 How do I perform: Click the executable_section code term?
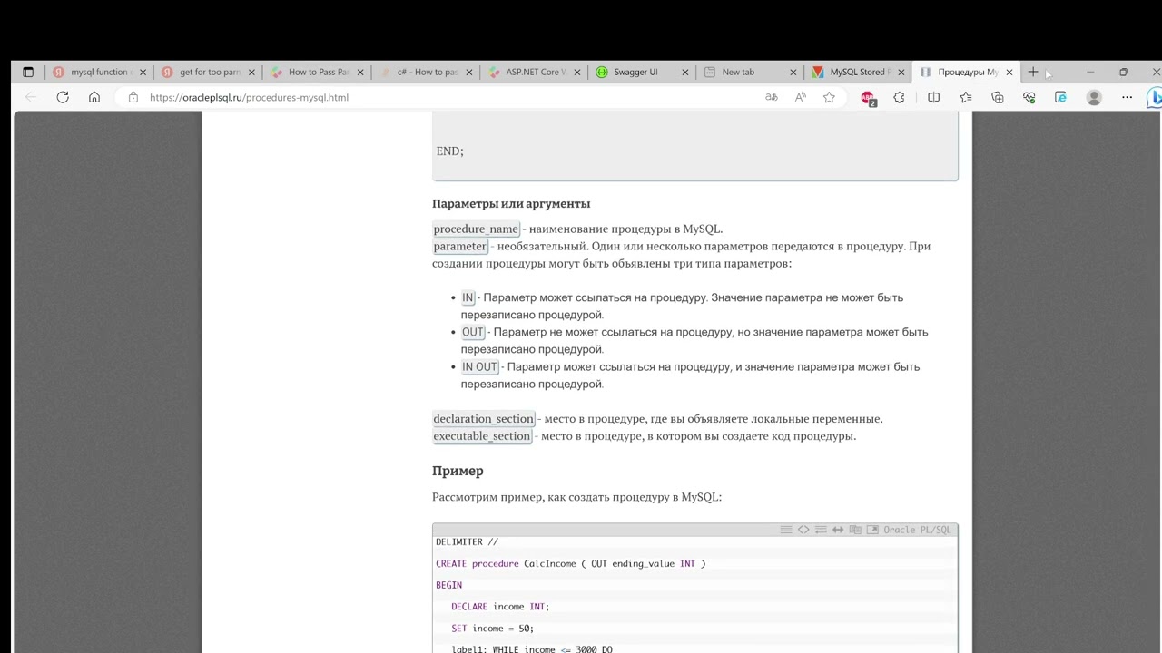point(482,436)
